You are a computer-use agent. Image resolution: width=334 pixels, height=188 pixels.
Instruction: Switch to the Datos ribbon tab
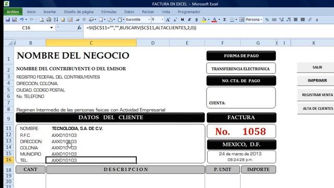click(129, 11)
